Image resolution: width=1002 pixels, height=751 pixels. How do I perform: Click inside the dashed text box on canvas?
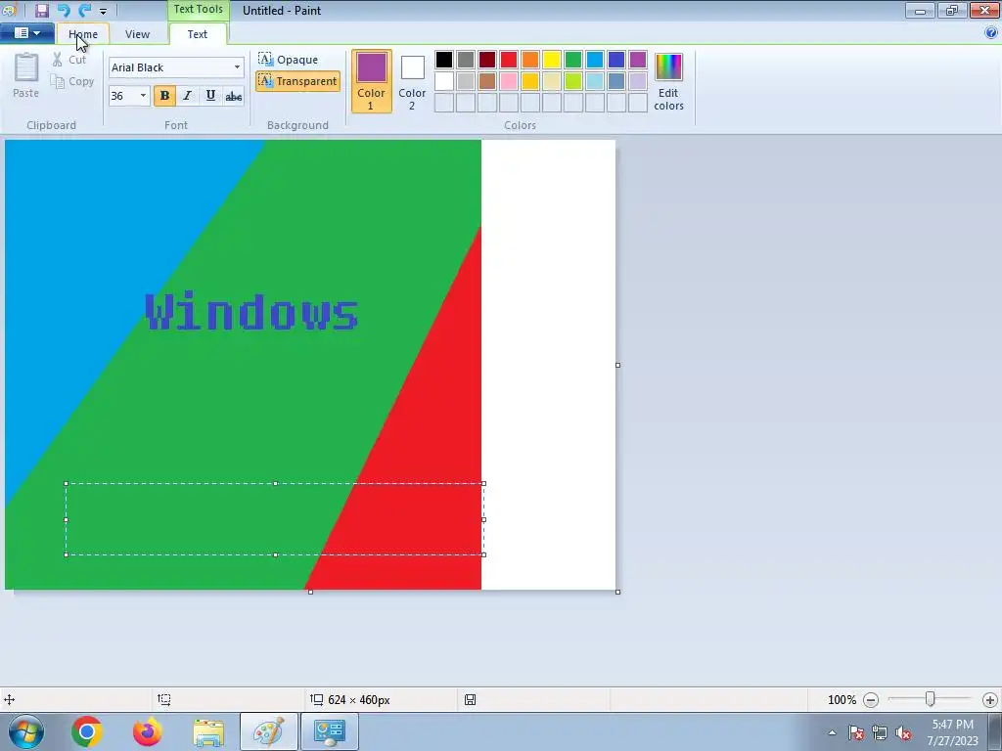(x=275, y=519)
